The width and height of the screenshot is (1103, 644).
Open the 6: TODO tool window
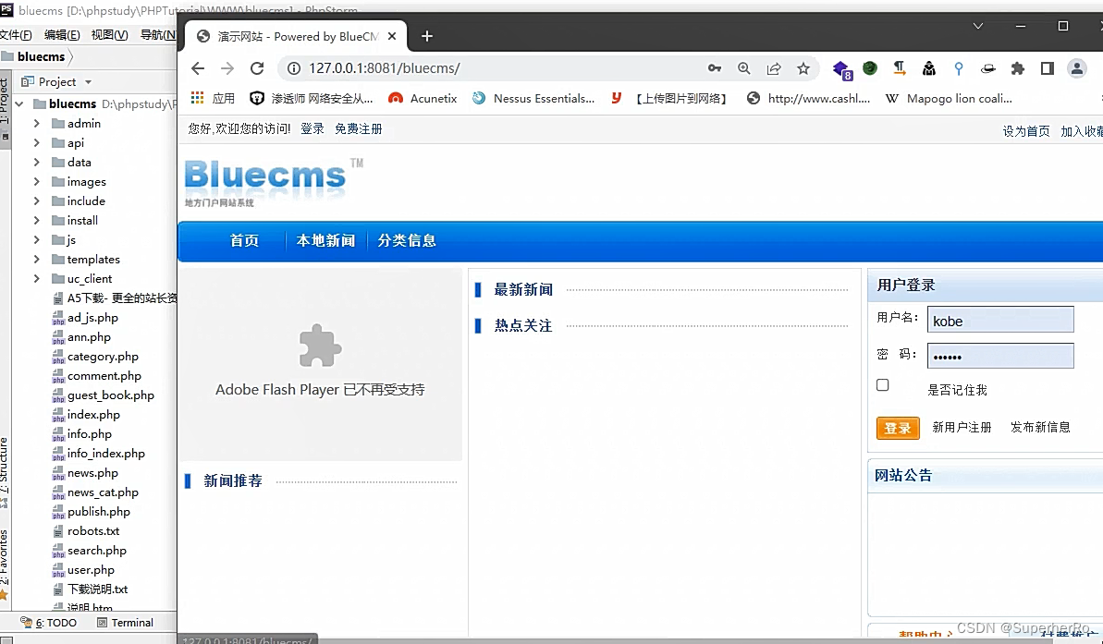(x=48, y=622)
